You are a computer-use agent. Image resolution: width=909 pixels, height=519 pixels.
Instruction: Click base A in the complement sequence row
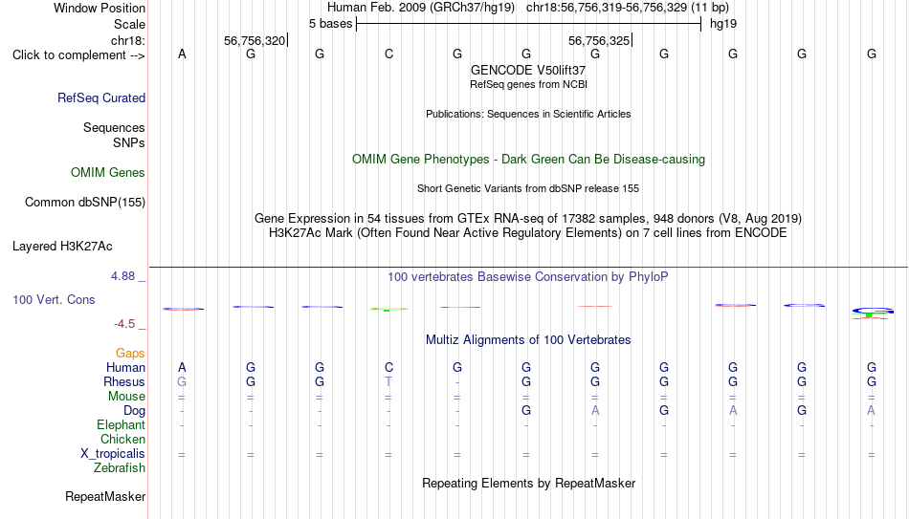(x=182, y=54)
